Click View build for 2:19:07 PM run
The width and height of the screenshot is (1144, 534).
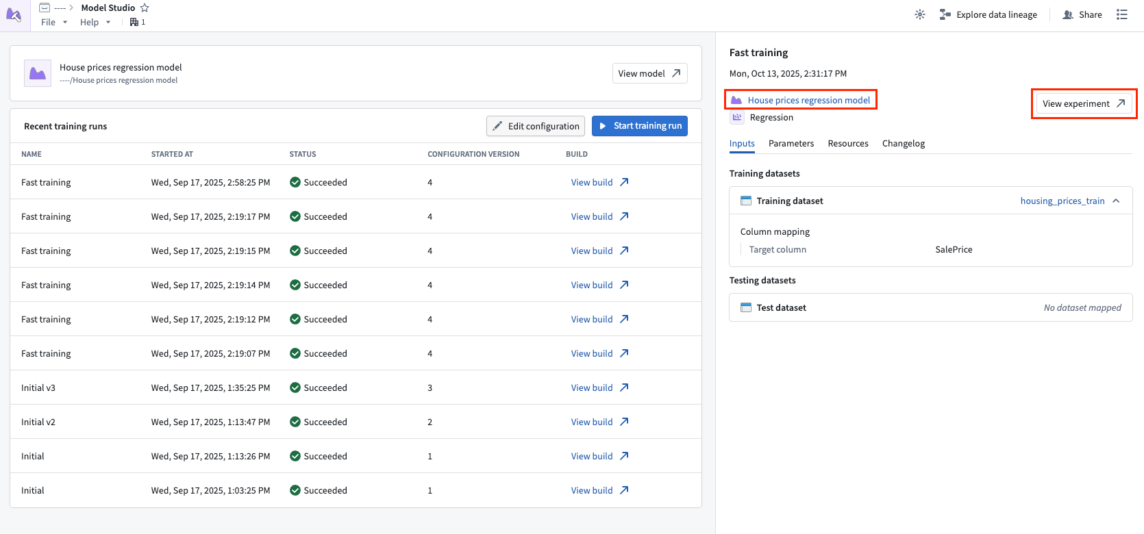592,353
